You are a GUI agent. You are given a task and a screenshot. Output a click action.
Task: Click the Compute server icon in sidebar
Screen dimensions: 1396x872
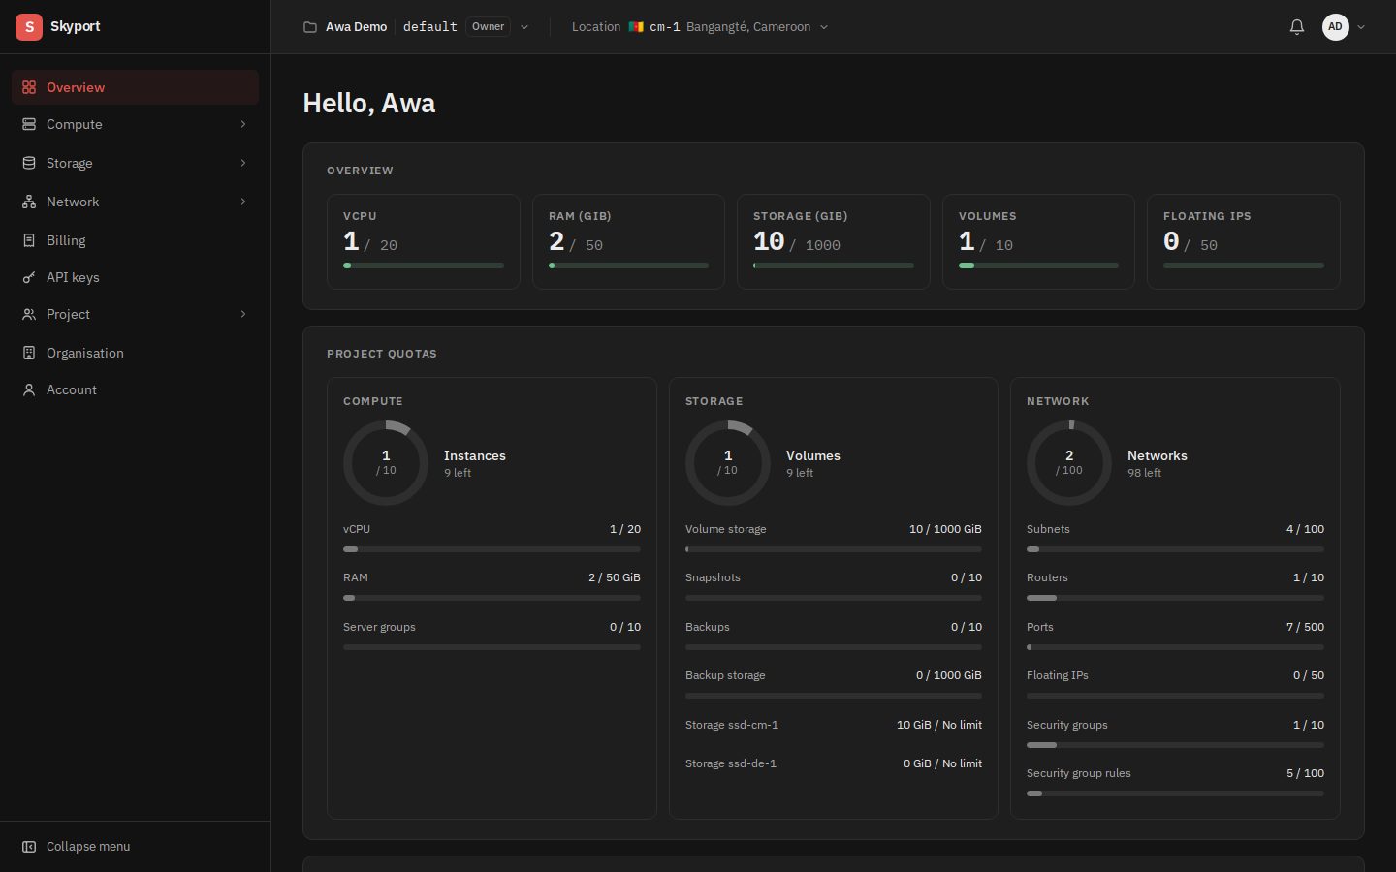[29, 124]
